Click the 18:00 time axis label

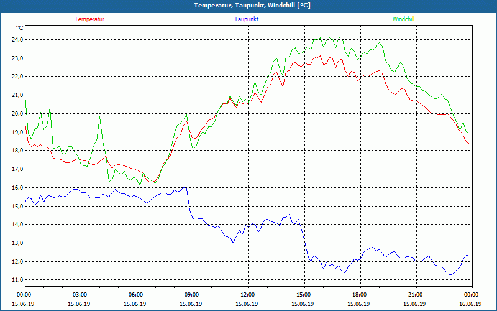pyautogui.click(x=361, y=294)
